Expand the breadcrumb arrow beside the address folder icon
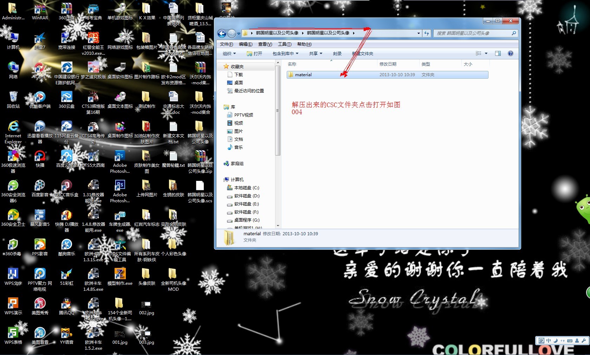 pyautogui.click(x=252, y=33)
